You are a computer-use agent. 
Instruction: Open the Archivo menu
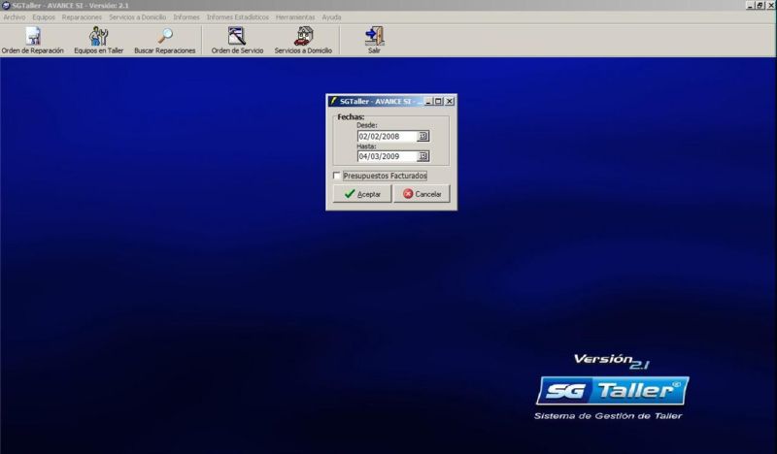click(x=15, y=17)
